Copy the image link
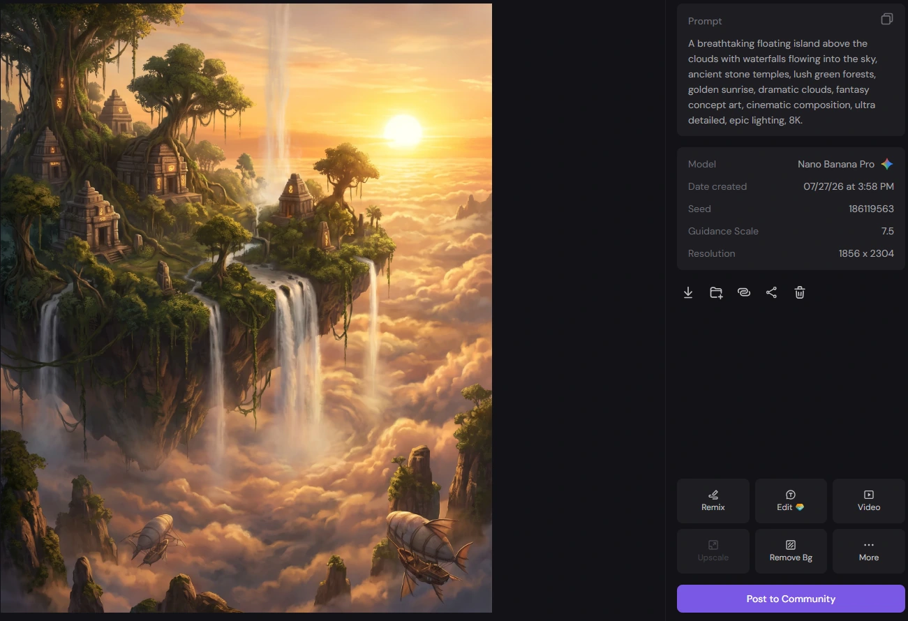This screenshot has height=621, width=908. click(744, 292)
